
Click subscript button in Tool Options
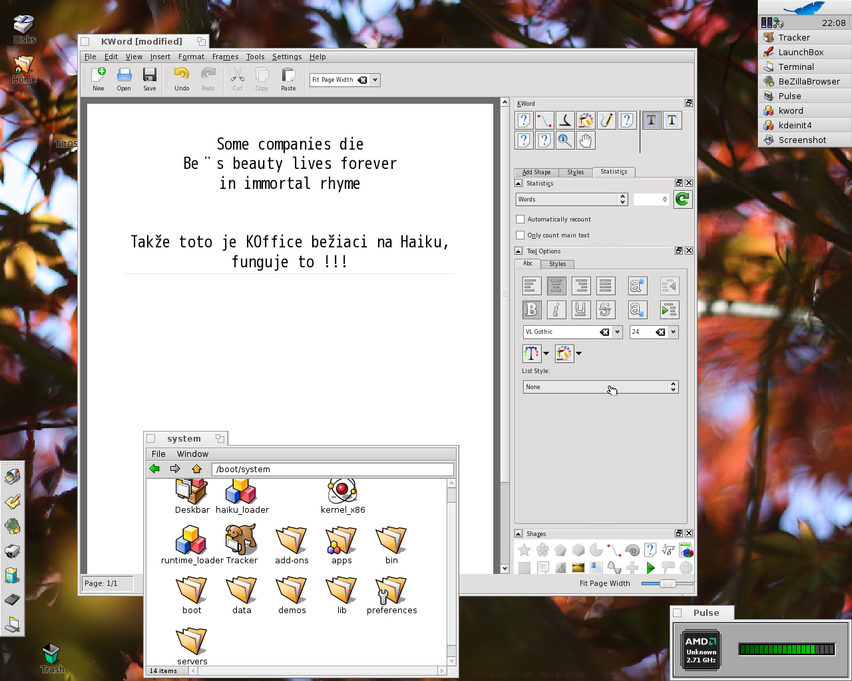[637, 310]
